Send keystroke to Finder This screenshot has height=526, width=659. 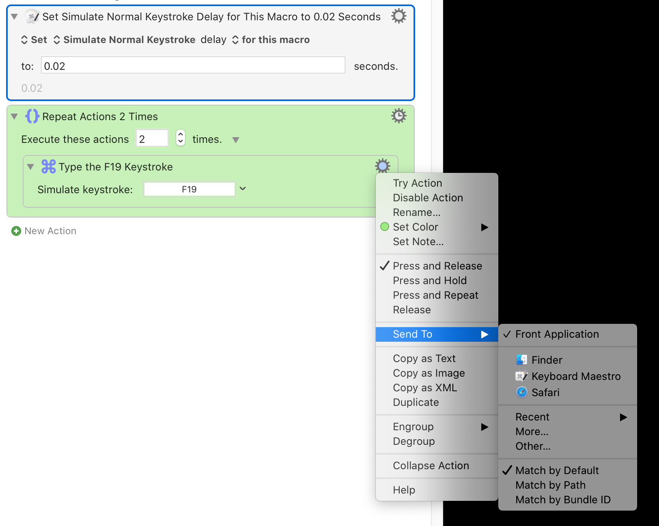coord(567,360)
